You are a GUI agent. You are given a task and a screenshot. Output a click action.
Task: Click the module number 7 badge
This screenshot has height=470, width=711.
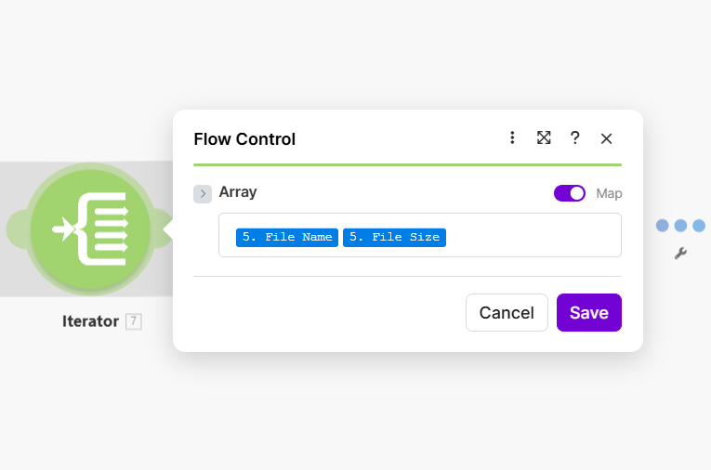(x=134, y=321)
